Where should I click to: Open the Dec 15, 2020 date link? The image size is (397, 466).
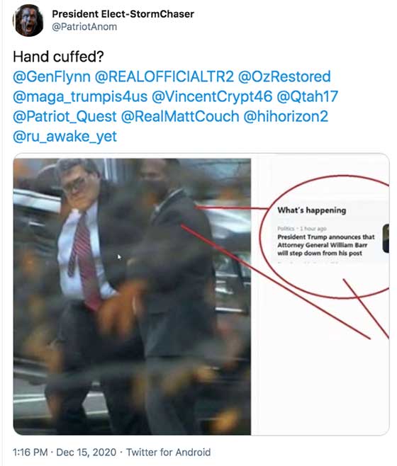86,452
